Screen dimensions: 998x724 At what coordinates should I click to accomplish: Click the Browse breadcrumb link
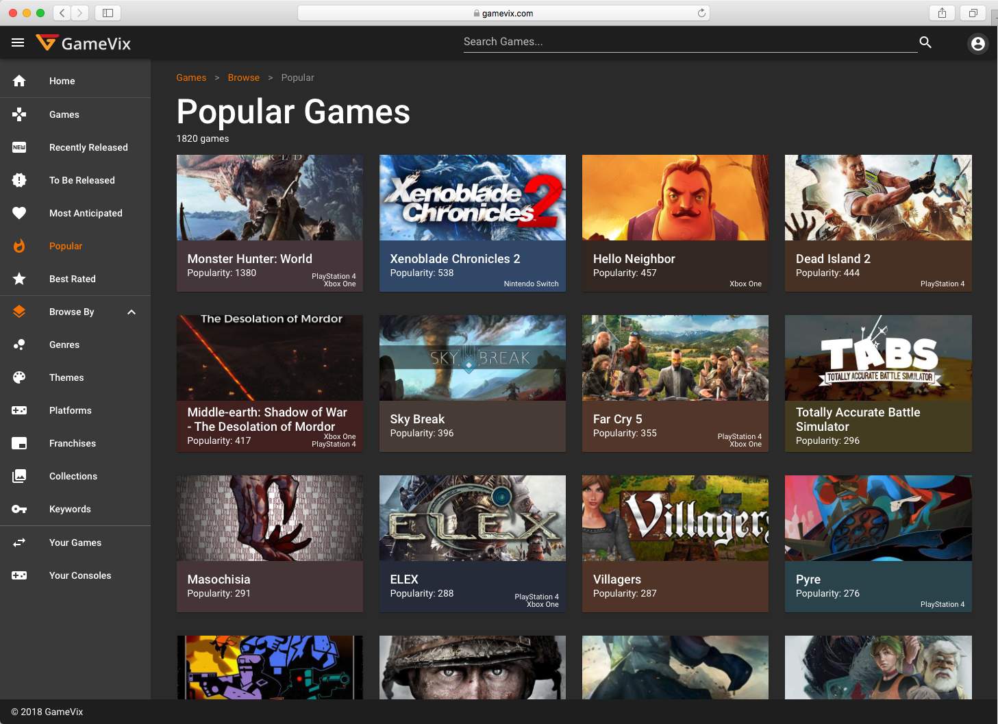[x=244, y=77]
